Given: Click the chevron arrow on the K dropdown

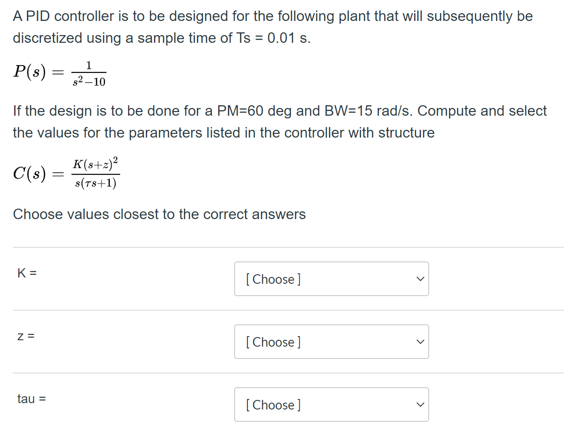Looking at the screenshot, I should (420, 279).
